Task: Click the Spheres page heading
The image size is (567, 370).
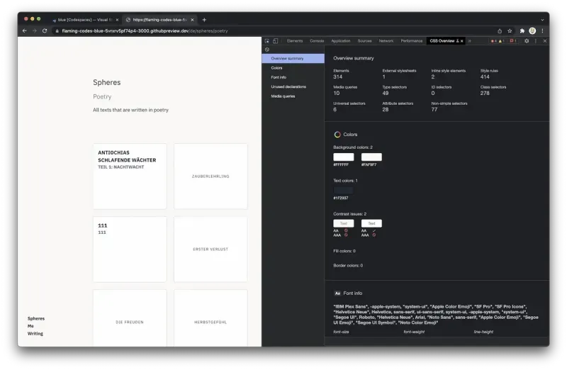Action: click(107, 82)
